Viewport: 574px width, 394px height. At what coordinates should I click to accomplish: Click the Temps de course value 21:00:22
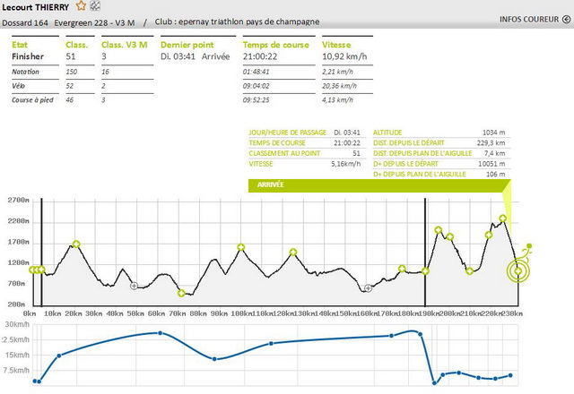coord(260,56)
